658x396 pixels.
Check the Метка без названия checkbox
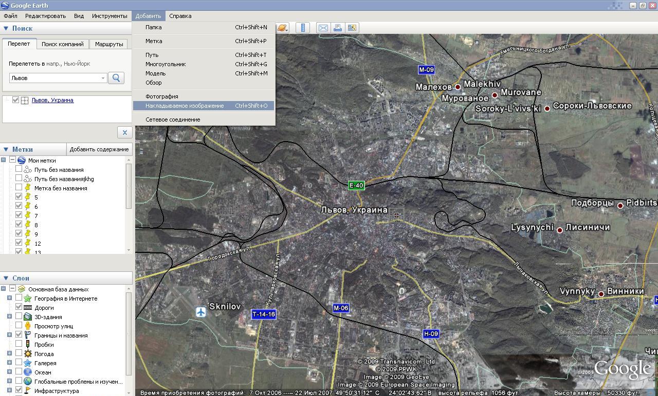point(19,188)
